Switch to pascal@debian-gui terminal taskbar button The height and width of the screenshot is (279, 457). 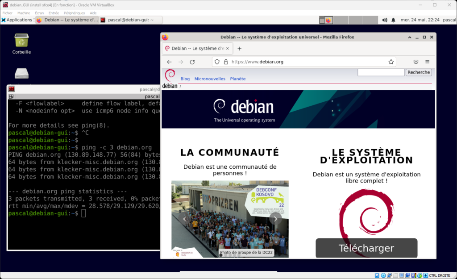point(131,20)
